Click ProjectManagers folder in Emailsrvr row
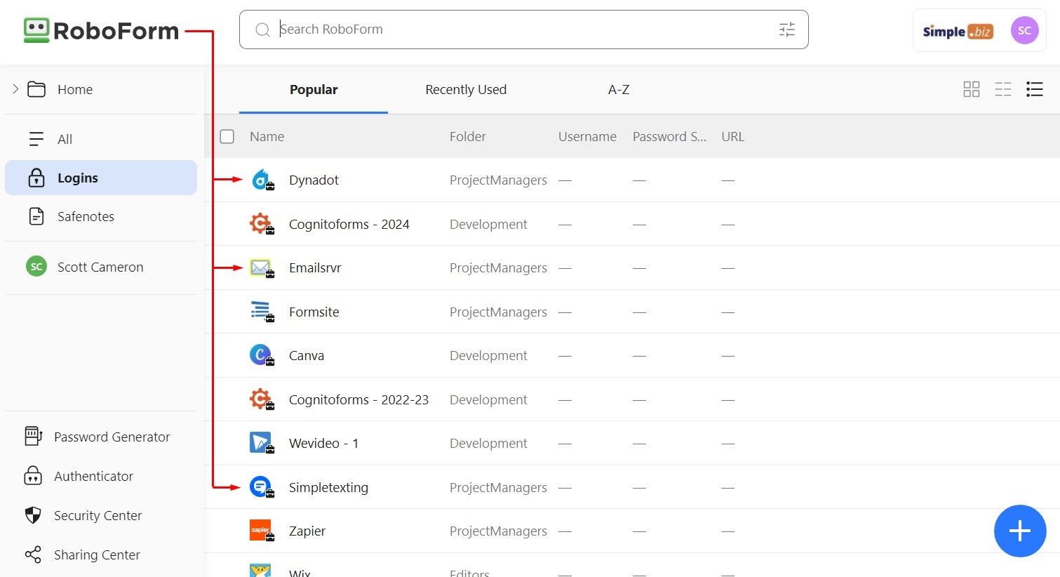This screenshot has width=1060, height=577. (x=498, y=268)
